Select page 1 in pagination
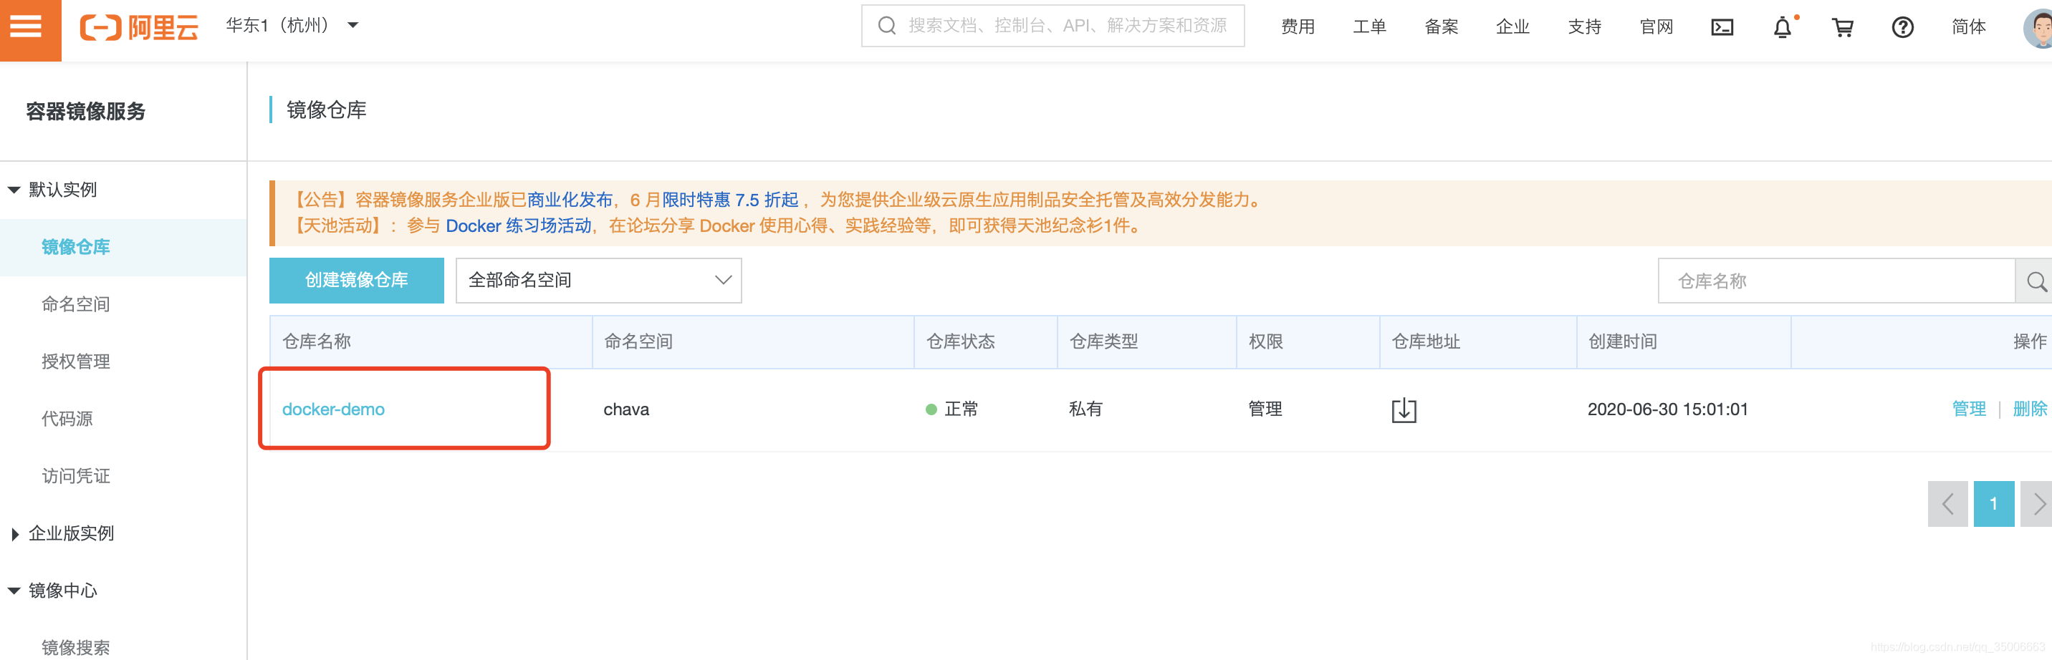This screenshot has width=2052, height=660. tap(1994, 503)
